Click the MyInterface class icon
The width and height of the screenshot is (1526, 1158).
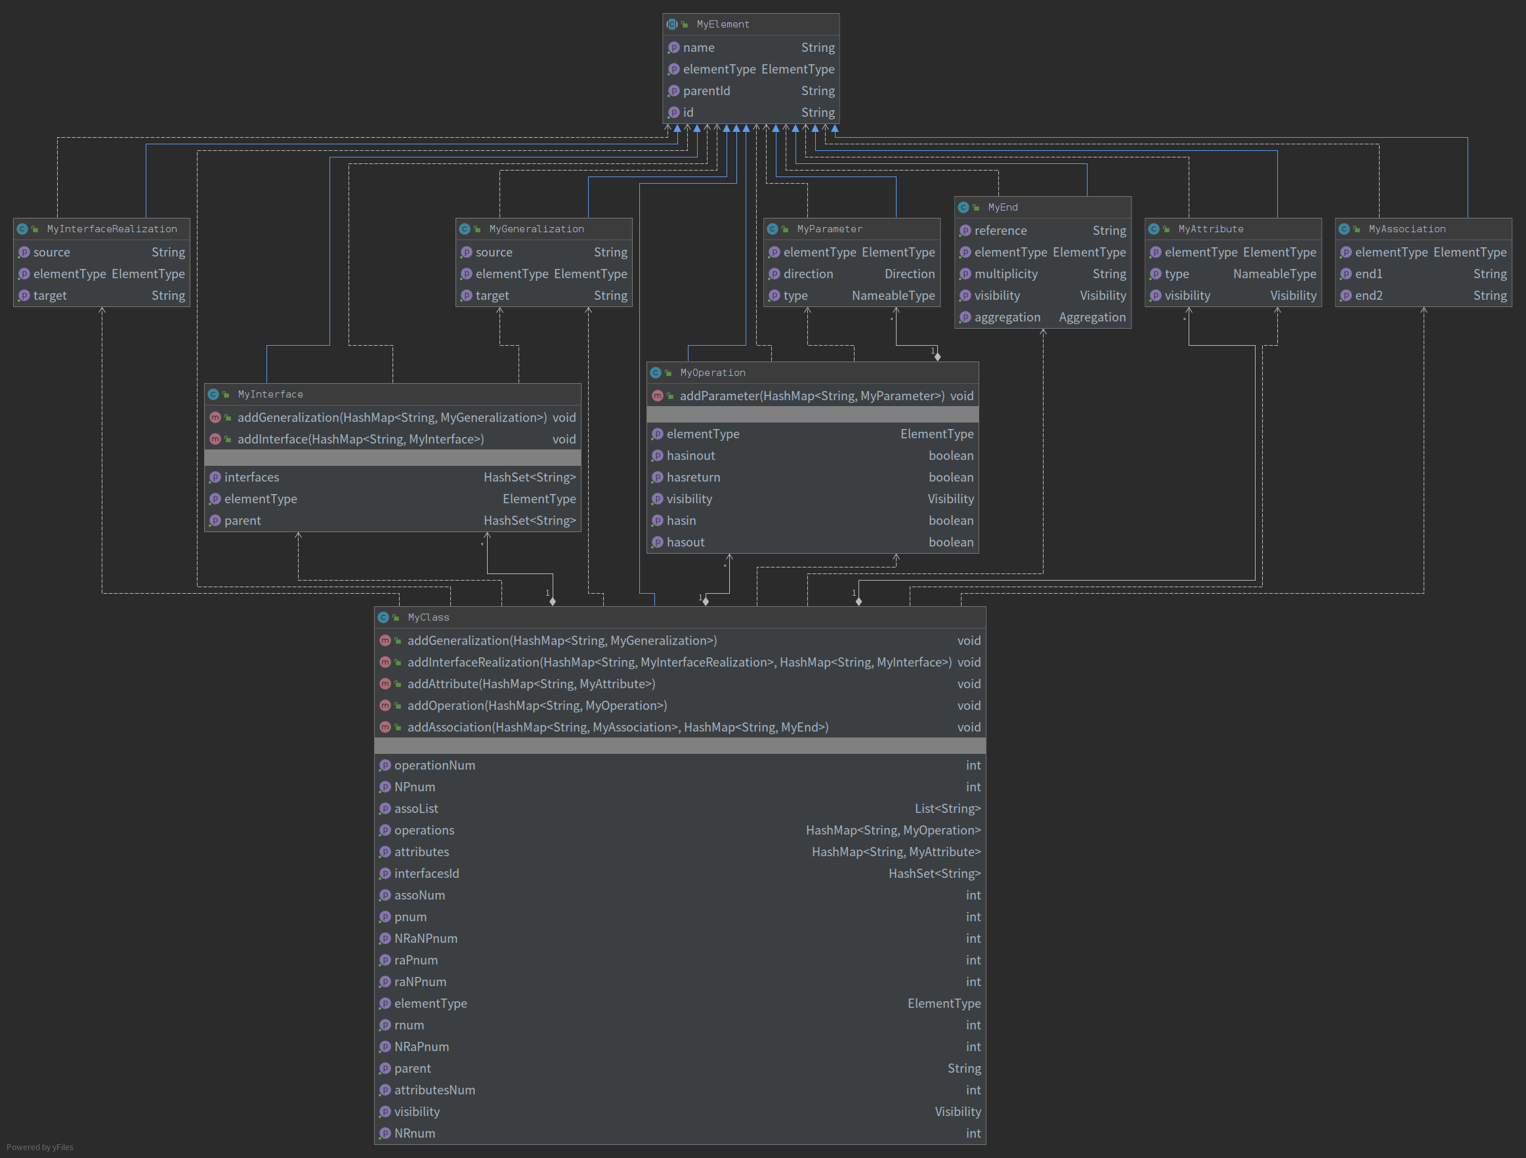click(214, 394)
